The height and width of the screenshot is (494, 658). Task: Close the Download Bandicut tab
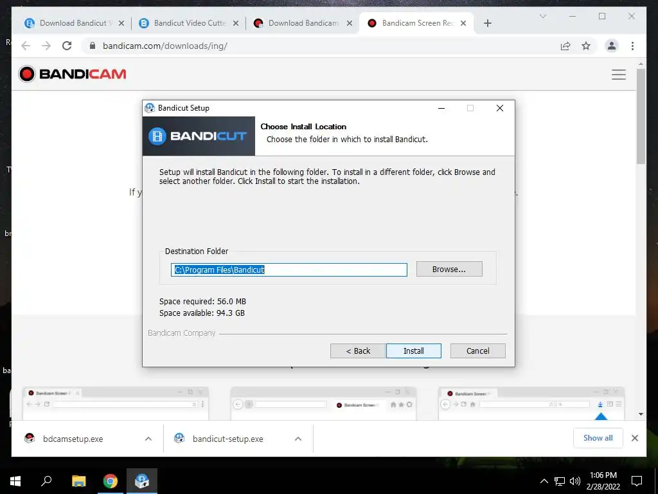121,23
